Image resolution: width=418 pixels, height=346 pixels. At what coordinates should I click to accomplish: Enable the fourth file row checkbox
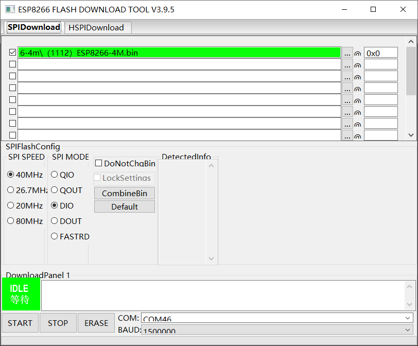click(x=12, y=88)
